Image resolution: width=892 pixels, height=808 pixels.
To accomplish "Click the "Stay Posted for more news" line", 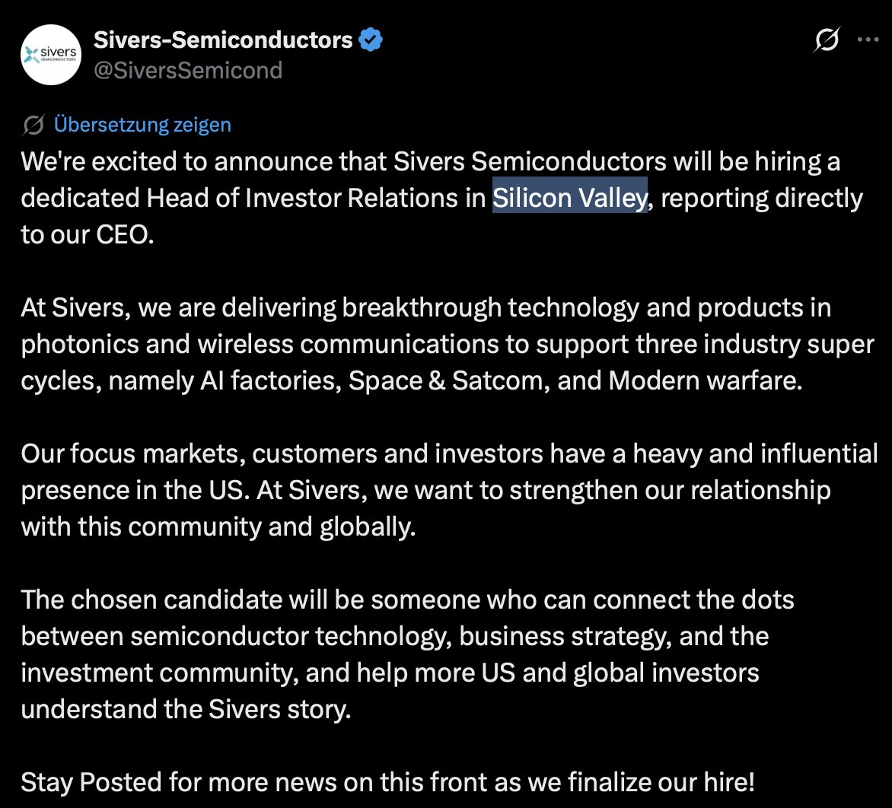I will point(388,782).
